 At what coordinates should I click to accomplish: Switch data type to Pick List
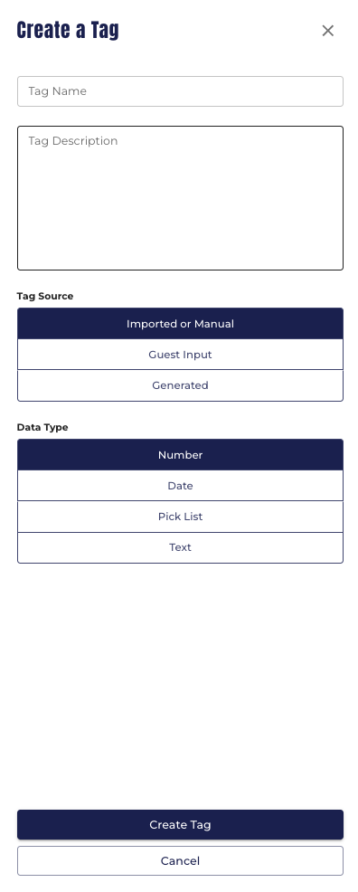click(x=180, y=517)
